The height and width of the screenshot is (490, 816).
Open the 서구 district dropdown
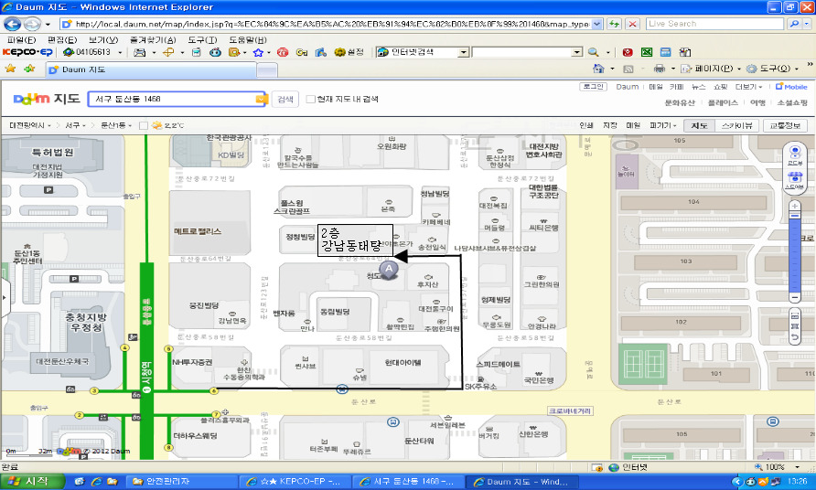(75, 125)
